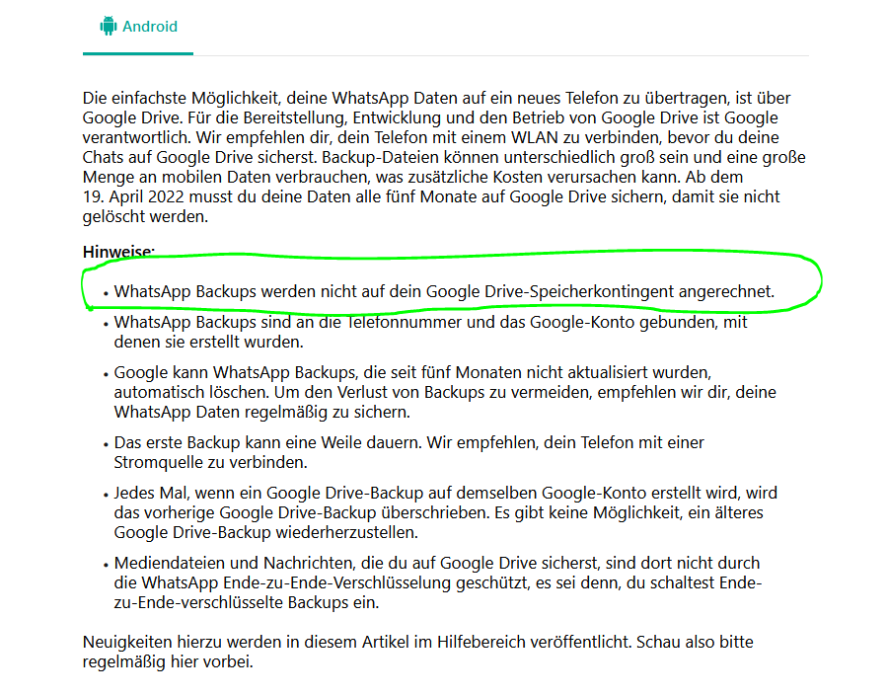Click line 'Google Drive-Backup wiederherzustellen.'
Image resolution: width=887 pixels, height=696 pixels.
click(265, 532)
